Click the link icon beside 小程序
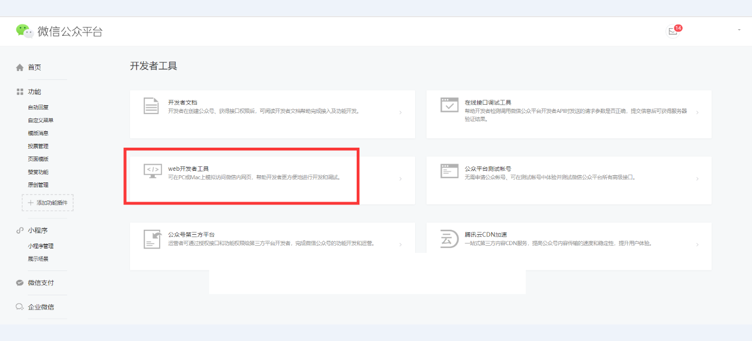This screenshot has height=341, width=752. 20,230
